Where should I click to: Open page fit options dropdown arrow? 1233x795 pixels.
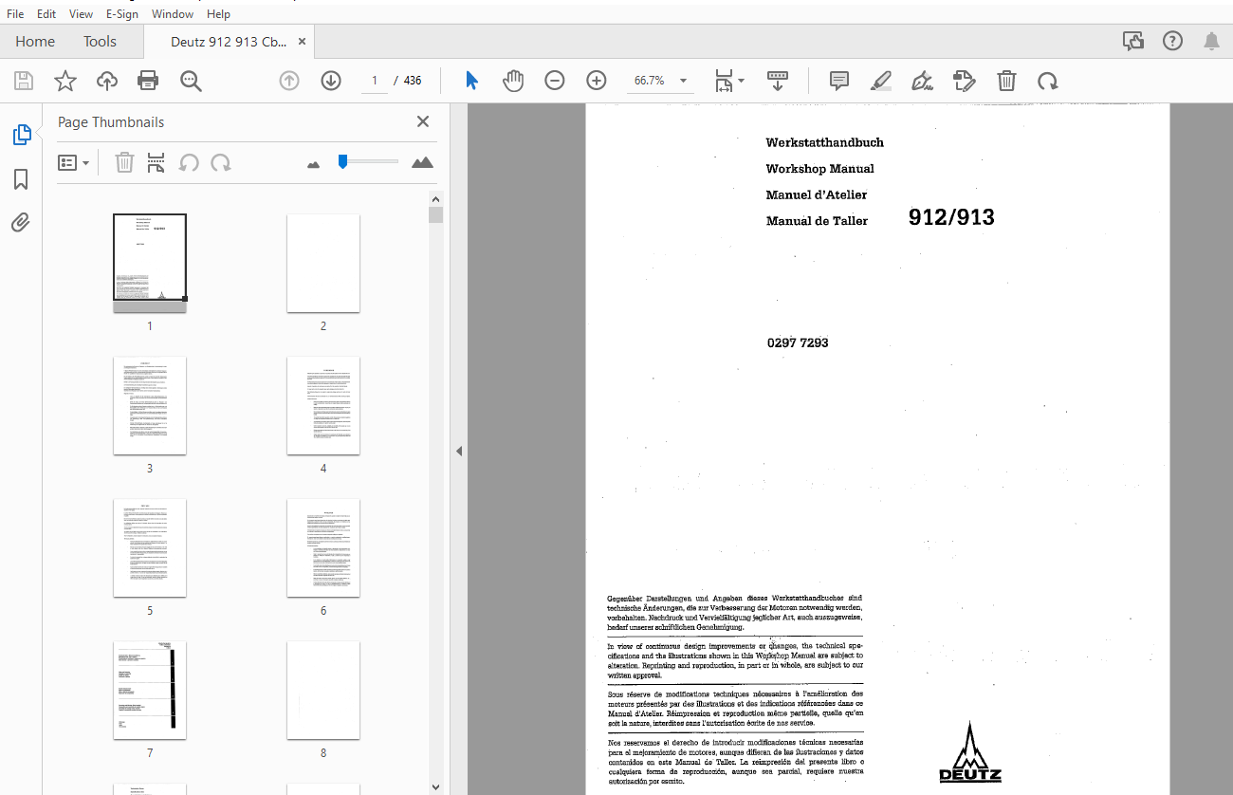(x=742, y=81)
